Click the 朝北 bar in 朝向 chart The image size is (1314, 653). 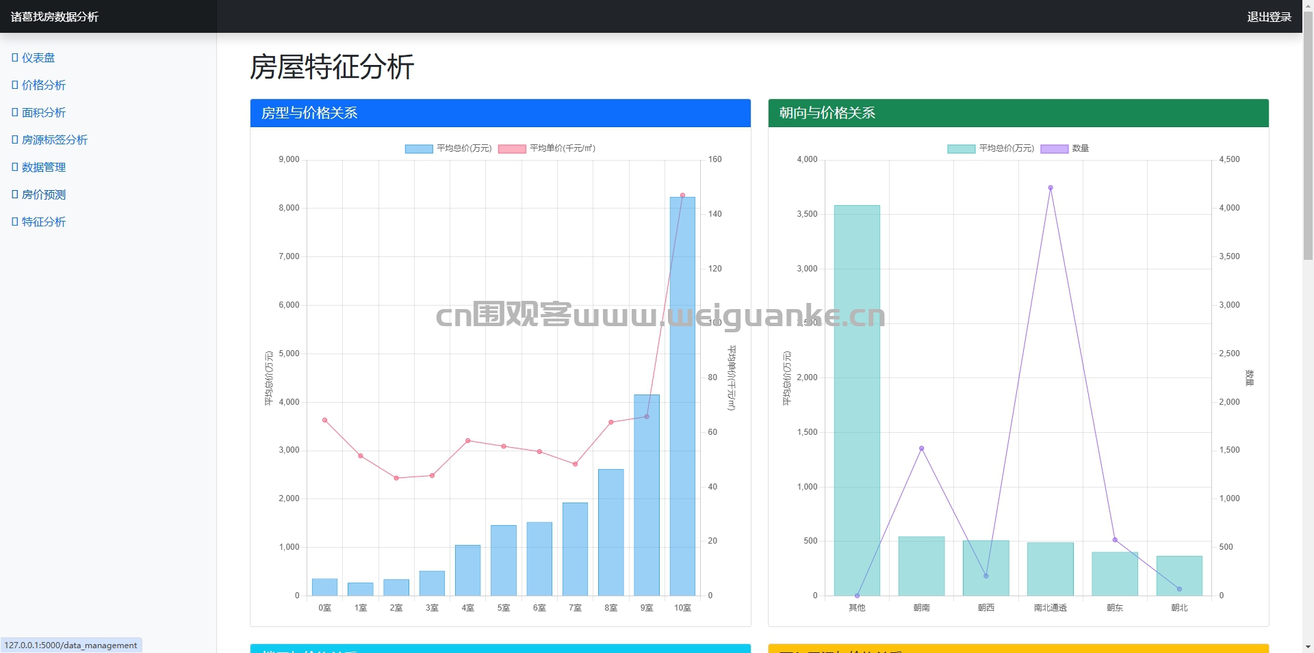point(1179,576)
